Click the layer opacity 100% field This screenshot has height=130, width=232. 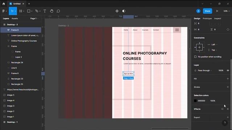point(221,70)
